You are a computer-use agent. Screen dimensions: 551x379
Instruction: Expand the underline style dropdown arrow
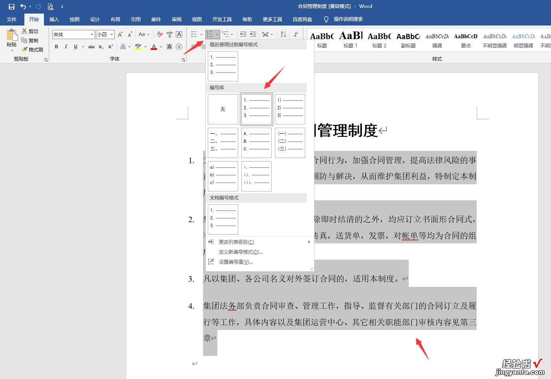(83, 47)
